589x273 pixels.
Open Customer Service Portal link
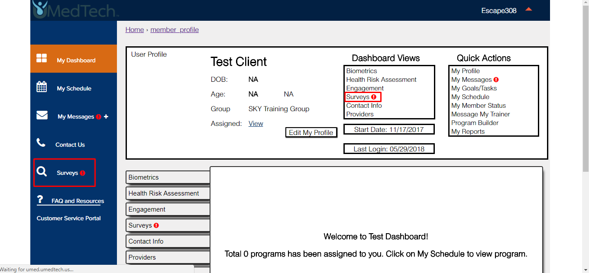click(69, 218)
